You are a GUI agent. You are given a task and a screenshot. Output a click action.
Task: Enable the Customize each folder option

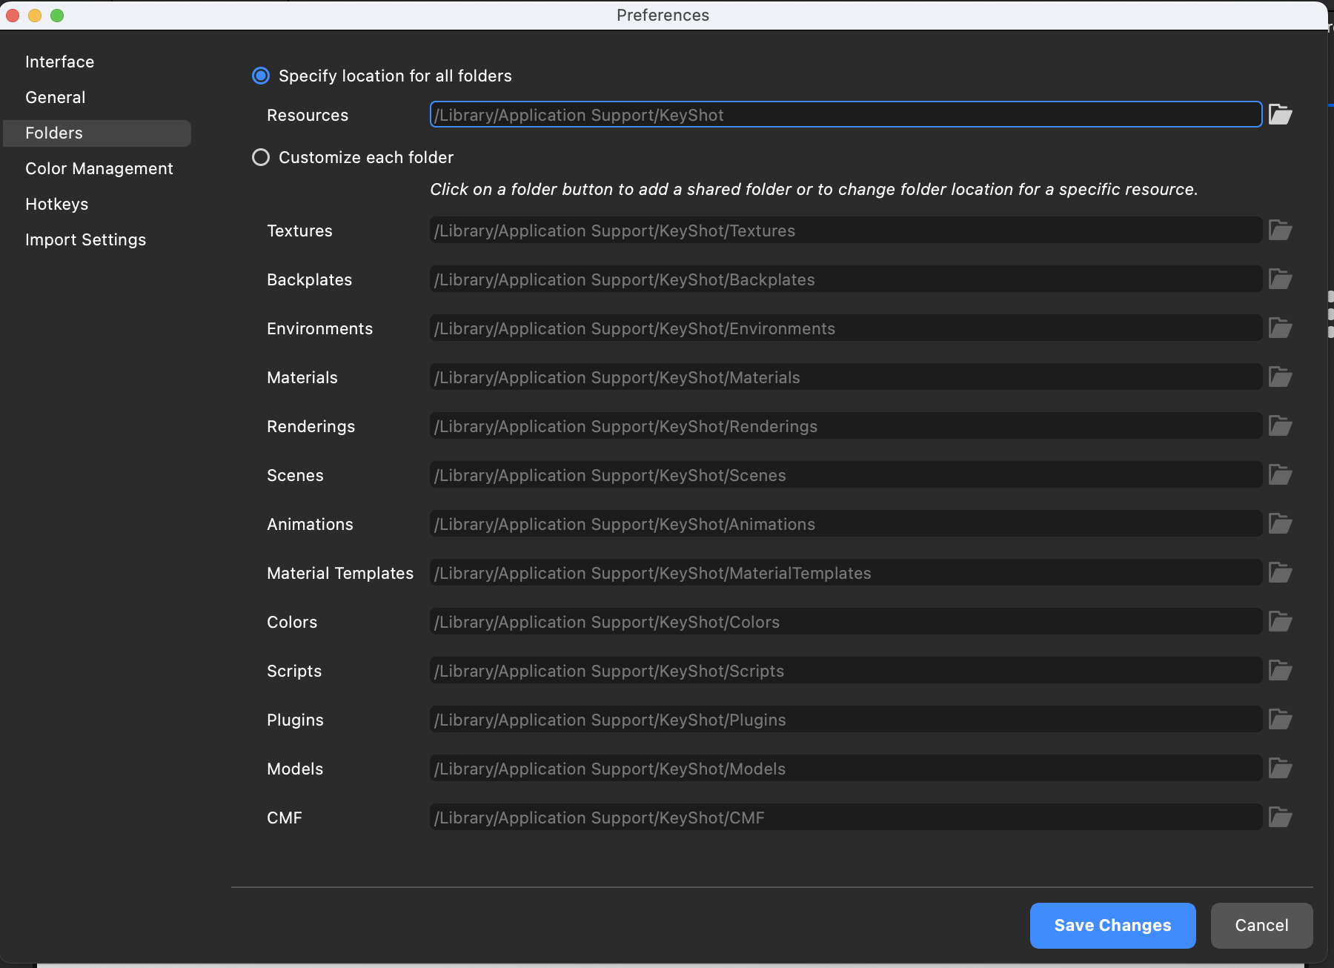point(261,157)
